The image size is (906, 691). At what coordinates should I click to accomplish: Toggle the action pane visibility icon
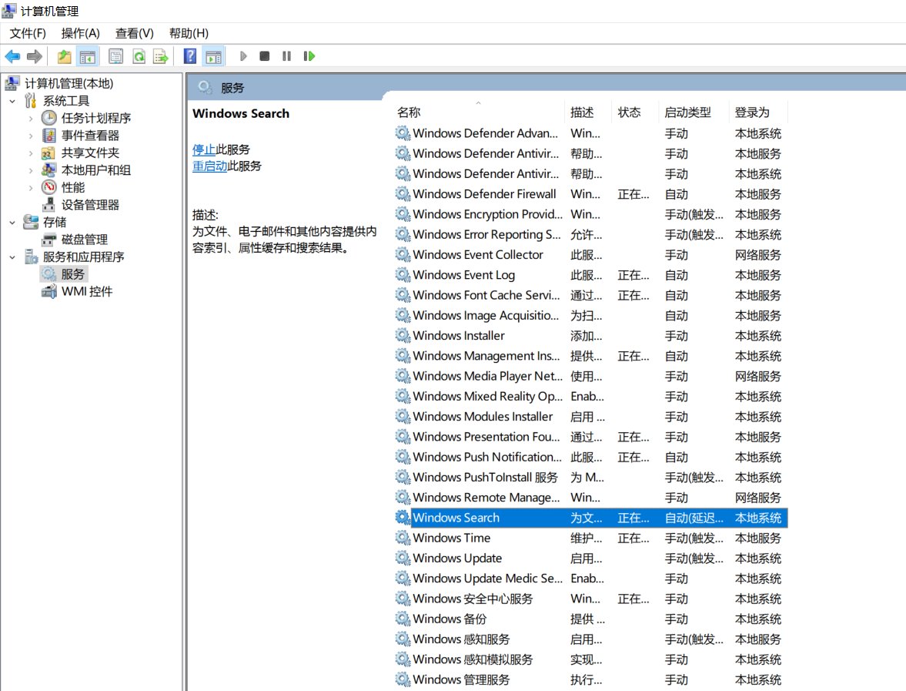[213, 55]
